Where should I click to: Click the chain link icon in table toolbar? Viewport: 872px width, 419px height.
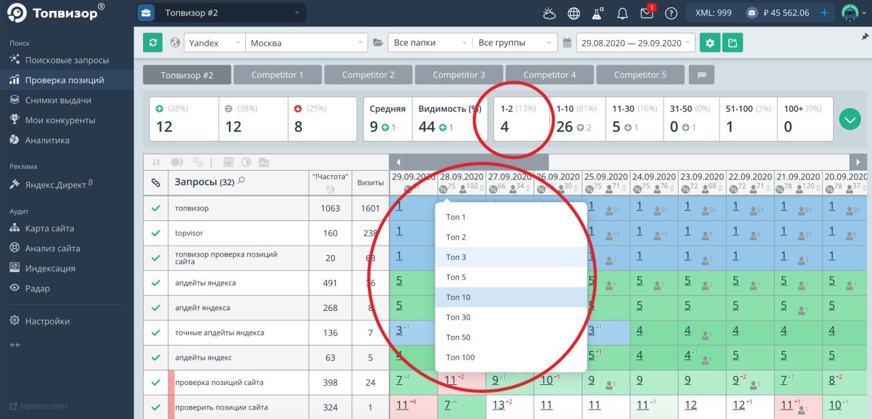coord(198,163)
